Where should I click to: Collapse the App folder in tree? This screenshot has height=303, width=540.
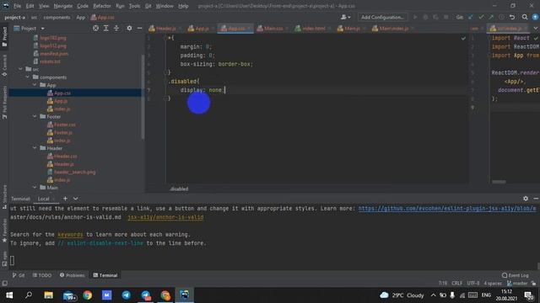35,85
